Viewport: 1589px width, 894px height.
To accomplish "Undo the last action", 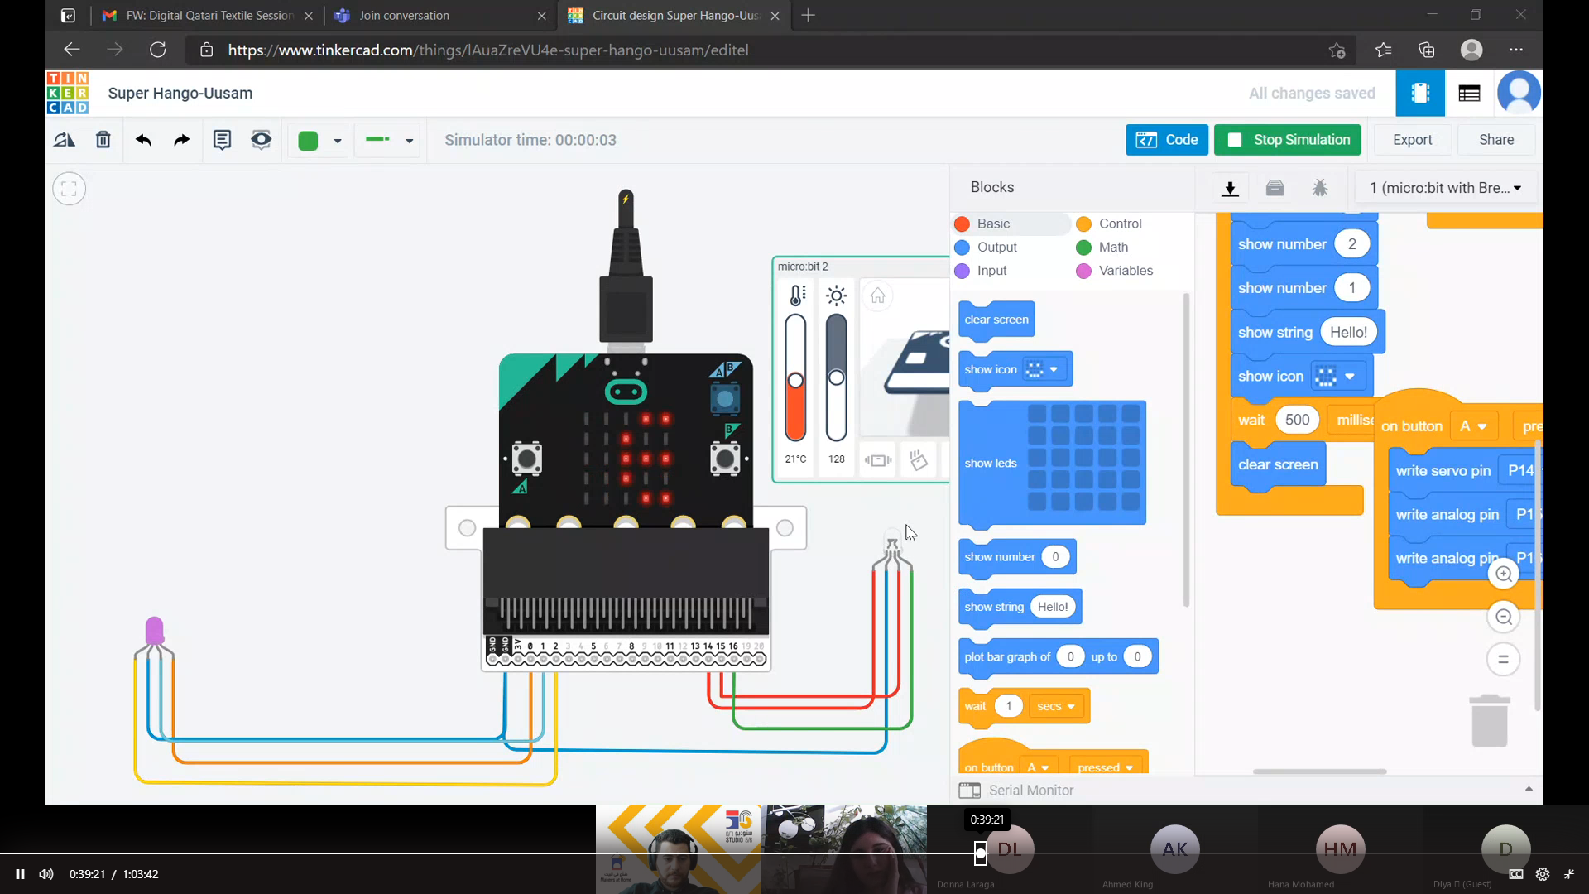I will (x=143, y=140).
